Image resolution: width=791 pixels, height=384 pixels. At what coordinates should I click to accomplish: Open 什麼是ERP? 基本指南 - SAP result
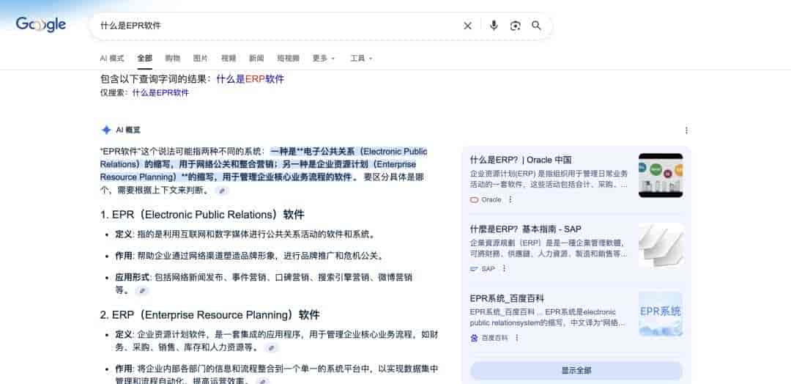point(526,229)
